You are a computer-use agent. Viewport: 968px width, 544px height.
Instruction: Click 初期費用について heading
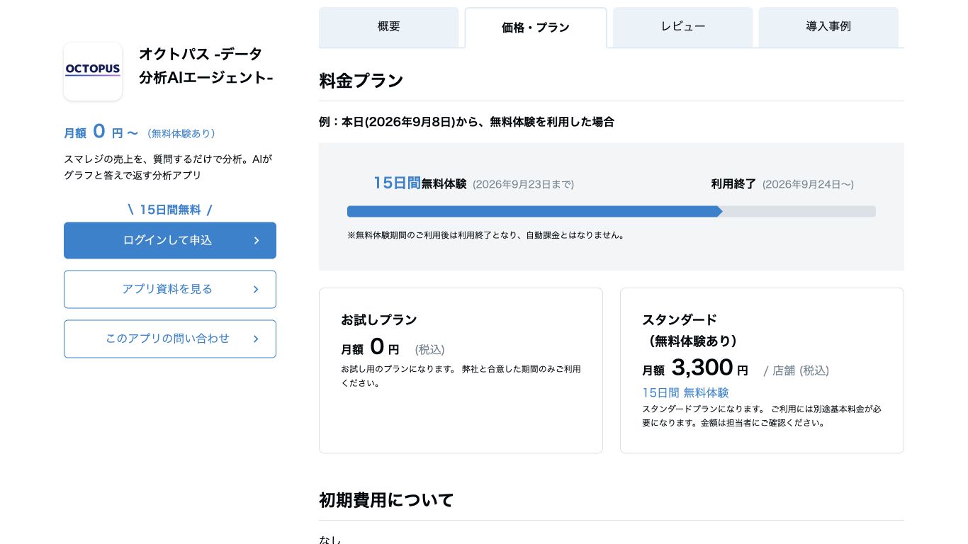[386, 500]
